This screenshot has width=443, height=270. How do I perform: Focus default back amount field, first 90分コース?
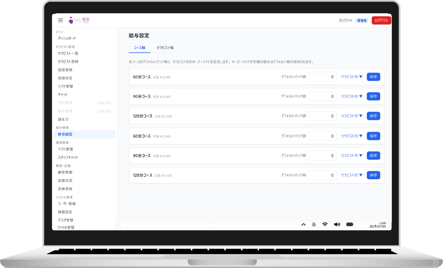pos(323,96)
